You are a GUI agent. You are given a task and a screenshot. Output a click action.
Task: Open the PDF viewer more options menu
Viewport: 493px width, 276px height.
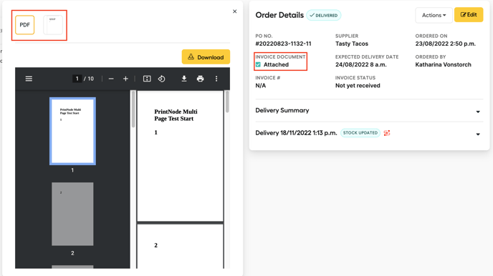click(216, 79)
